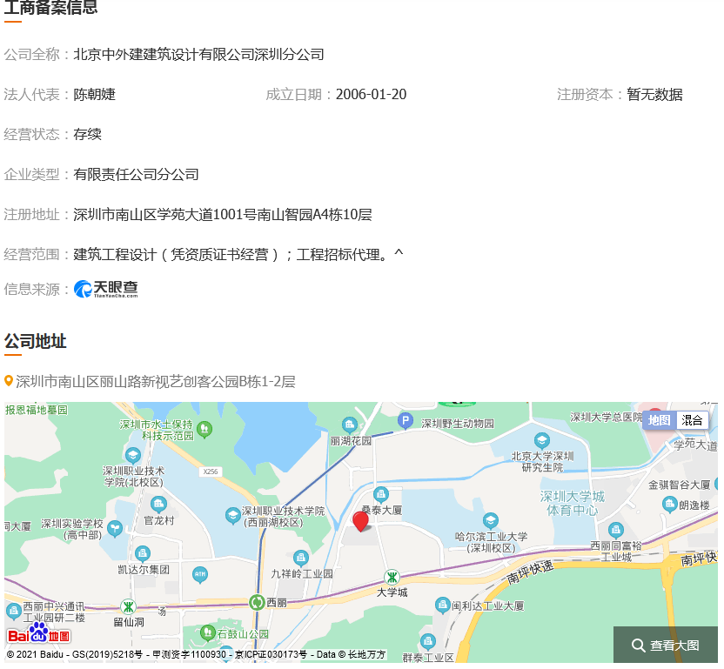Click the school icon for 深圳职业技术学院(北校区)
Image resolution: width=724 pixels, height=669 pixels.
133,456
